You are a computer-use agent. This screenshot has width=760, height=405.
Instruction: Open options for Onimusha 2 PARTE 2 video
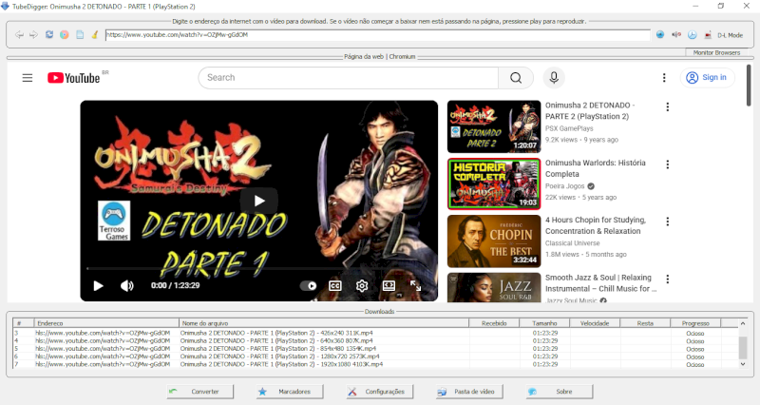click(667, 107)
